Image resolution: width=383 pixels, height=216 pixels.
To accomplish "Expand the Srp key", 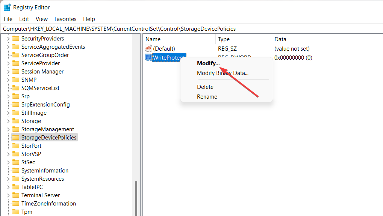I will pos(8,96).
